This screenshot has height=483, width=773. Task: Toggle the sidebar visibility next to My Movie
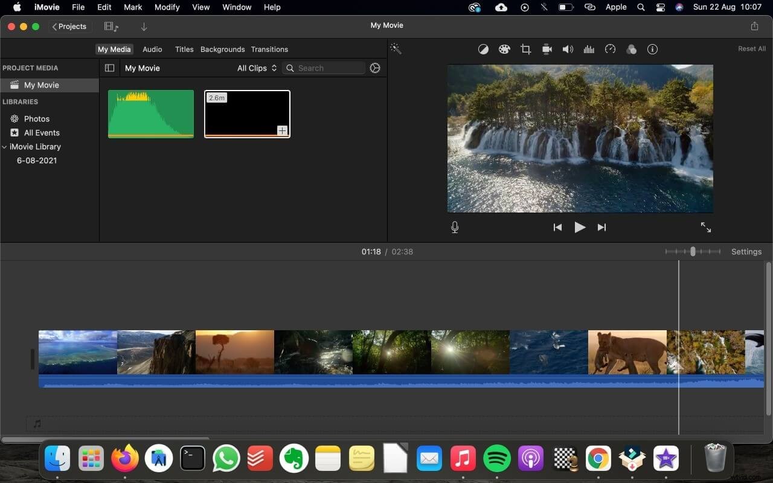[109, 68]
